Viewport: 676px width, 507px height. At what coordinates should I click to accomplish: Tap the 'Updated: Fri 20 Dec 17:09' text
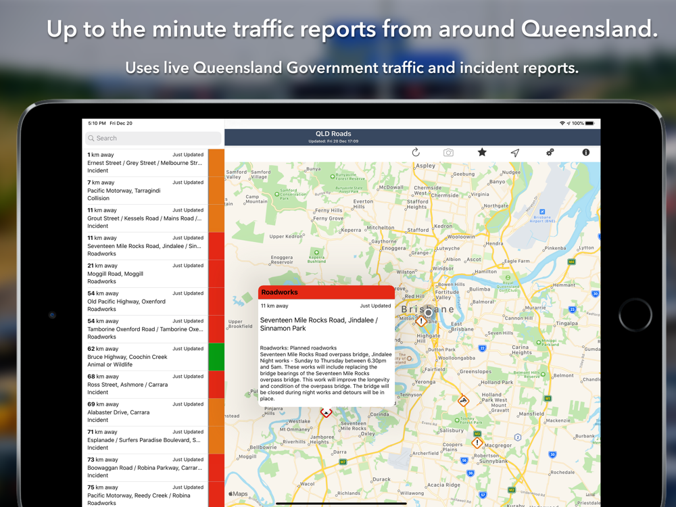(x=333, y=141)
